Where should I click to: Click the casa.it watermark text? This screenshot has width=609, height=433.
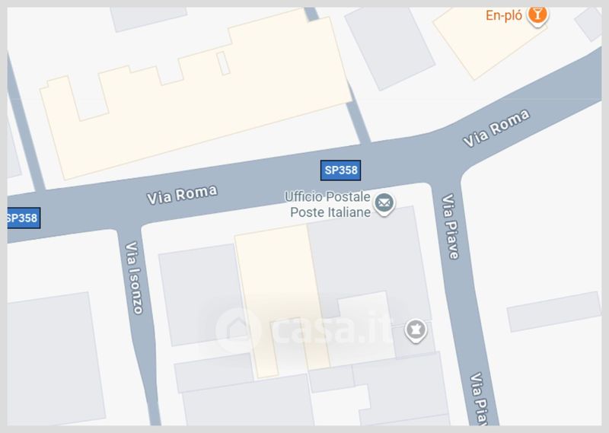(x=332, y=329)
